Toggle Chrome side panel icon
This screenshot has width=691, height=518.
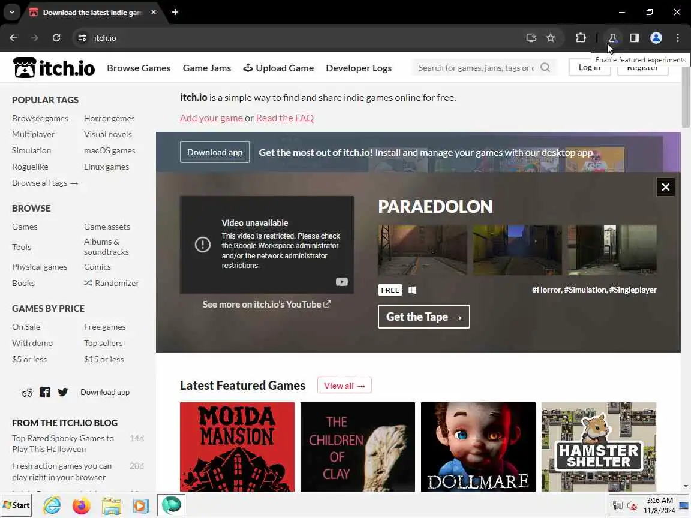pos(635,38)
